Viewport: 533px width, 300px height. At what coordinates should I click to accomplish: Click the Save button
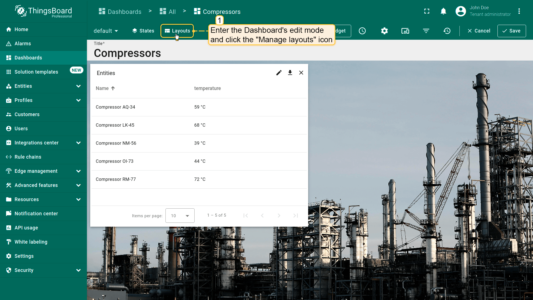point(511,31)
